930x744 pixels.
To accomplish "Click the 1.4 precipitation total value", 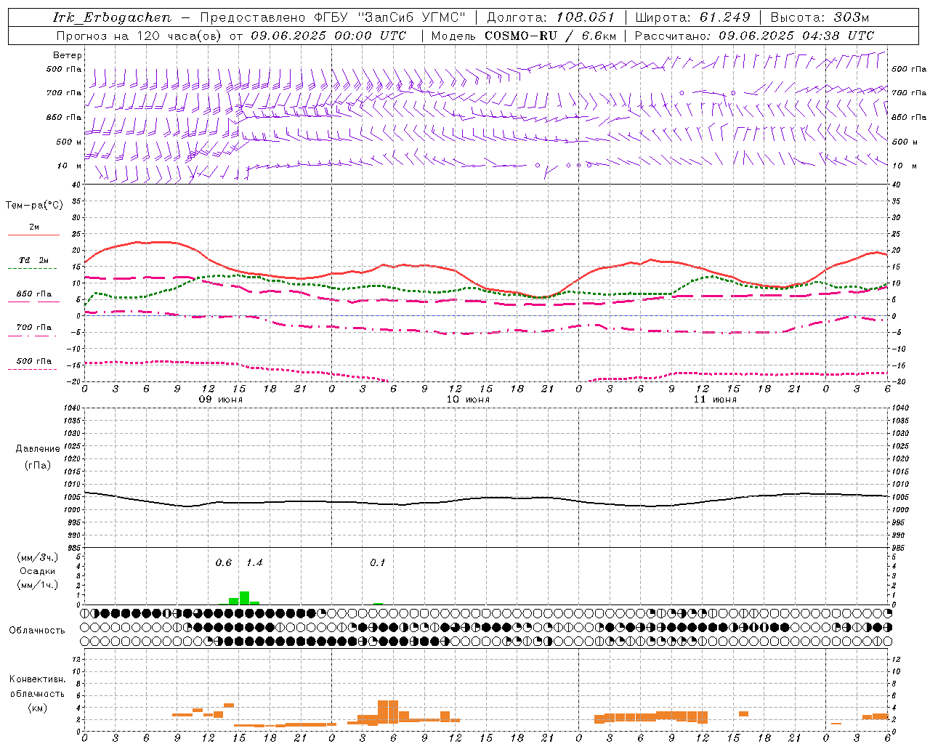I will 254,563.
